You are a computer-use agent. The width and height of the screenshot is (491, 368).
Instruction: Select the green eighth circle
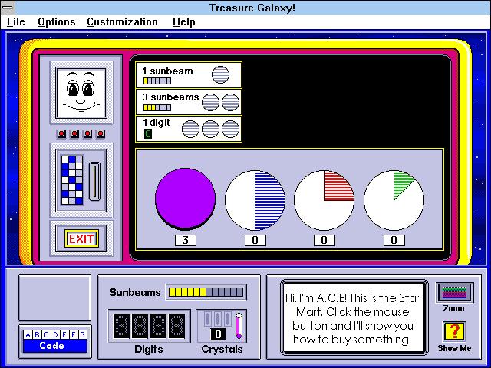click(x=394, y=200)
